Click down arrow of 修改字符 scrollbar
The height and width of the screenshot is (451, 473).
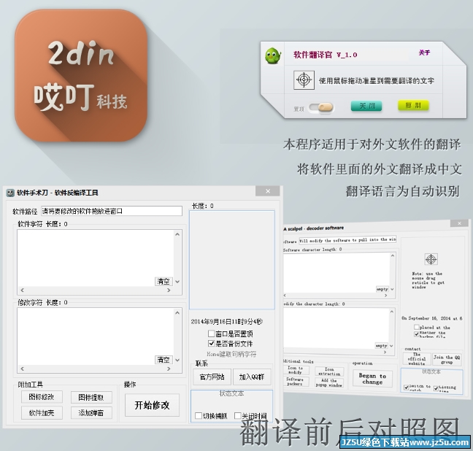click(177, 360)
